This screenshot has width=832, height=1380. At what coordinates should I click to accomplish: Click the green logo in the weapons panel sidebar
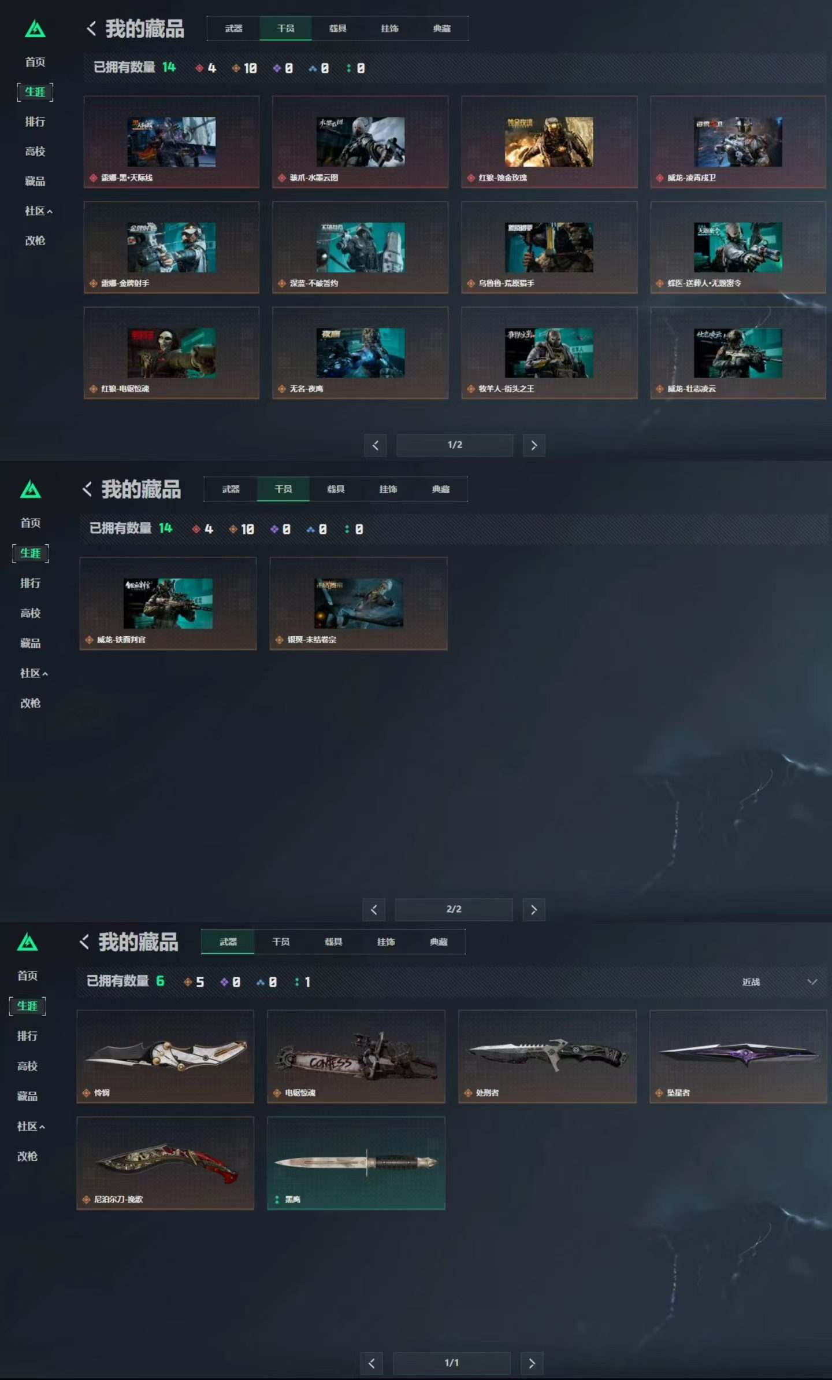tap(28, 943)
